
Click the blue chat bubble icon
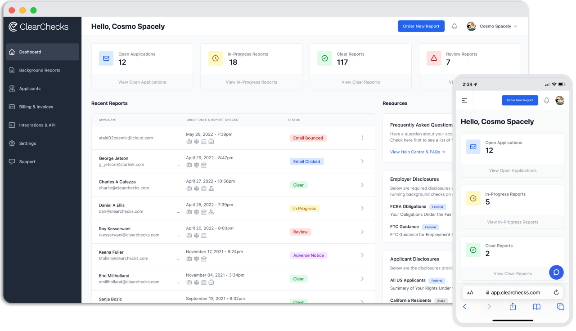556,272
